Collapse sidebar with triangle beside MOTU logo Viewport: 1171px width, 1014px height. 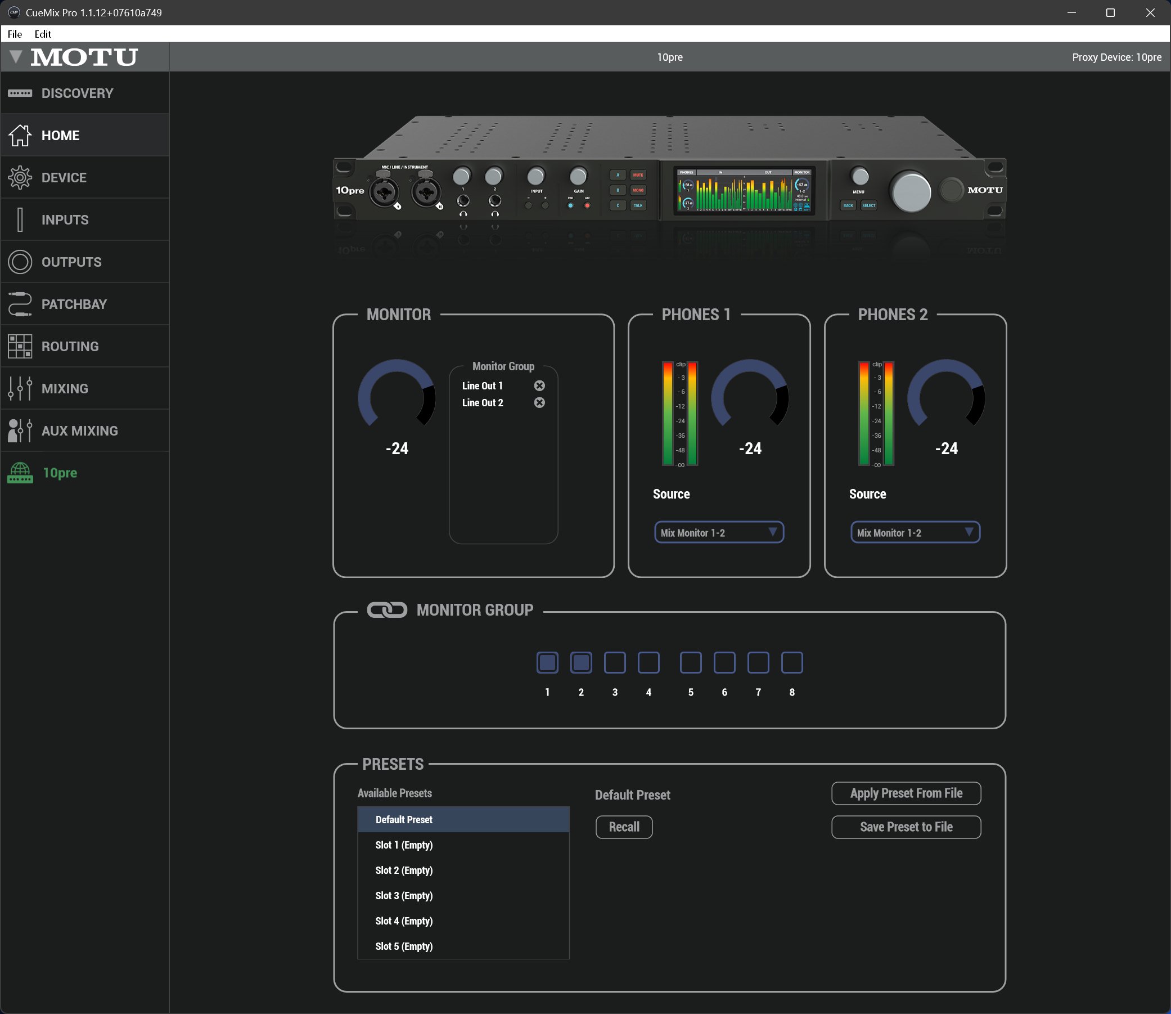pos(16,56)
